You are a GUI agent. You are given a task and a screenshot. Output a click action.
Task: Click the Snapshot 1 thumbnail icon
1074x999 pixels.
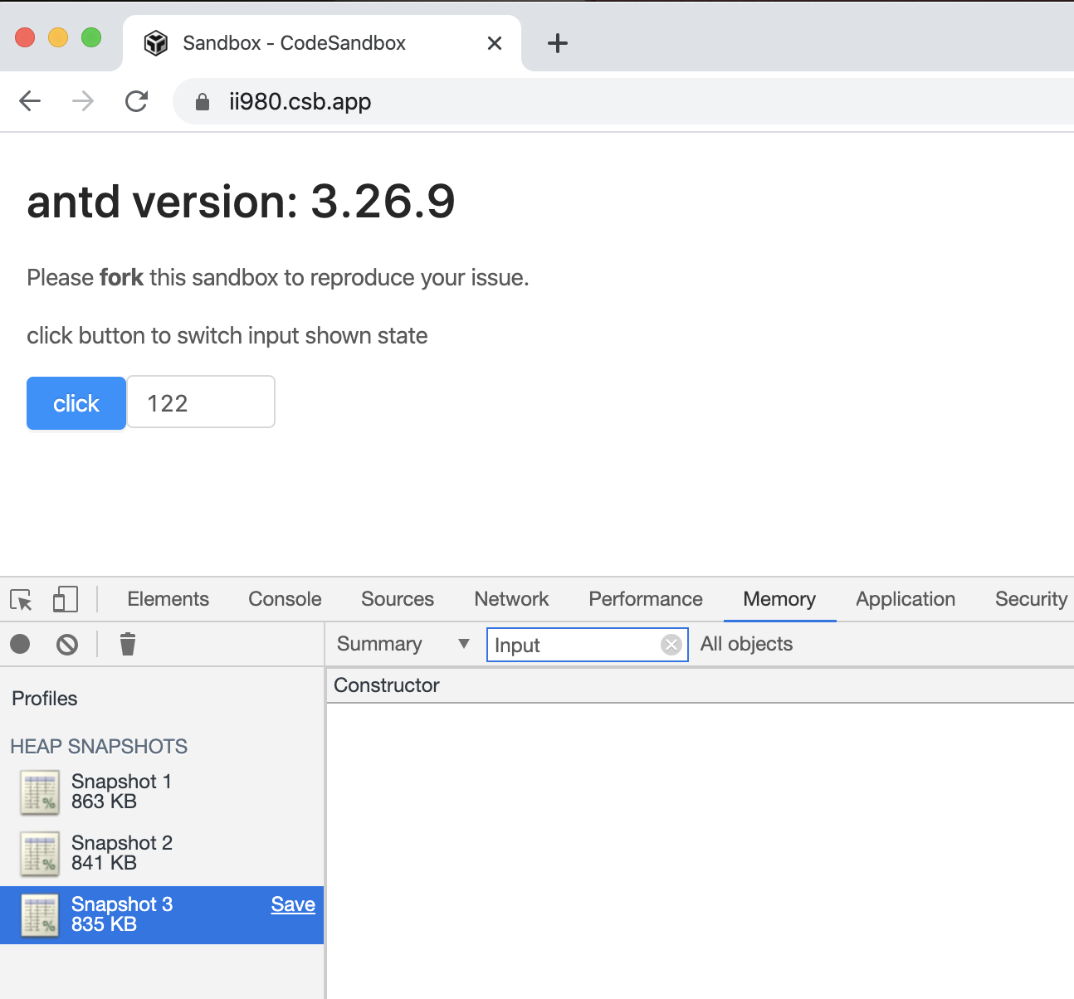39,792
